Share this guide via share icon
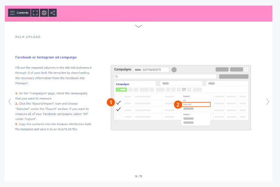Screen dimensions: 280x187 pyautogui.click(x=53, y=13)
